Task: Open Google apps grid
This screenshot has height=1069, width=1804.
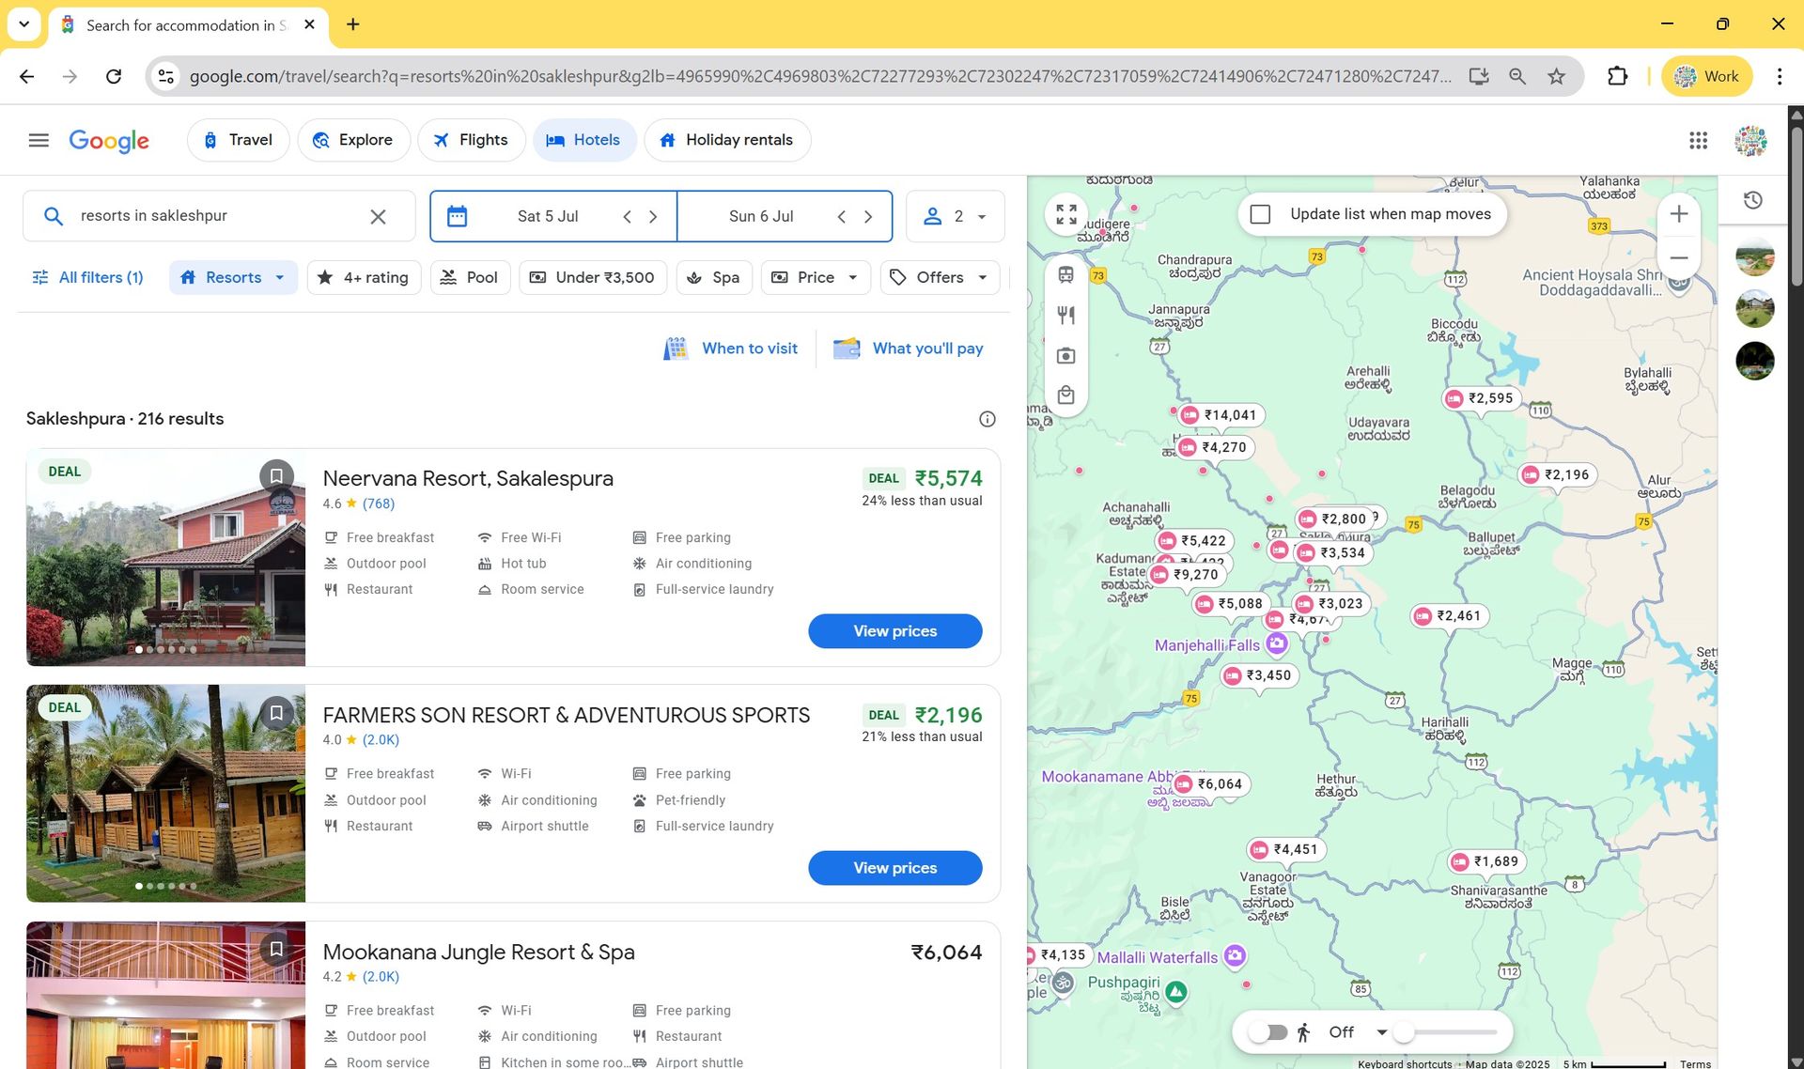Action: [1698, 140]
